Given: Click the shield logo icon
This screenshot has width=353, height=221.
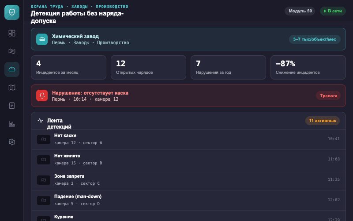Looking at the screenshot, I should pos(12,12).
